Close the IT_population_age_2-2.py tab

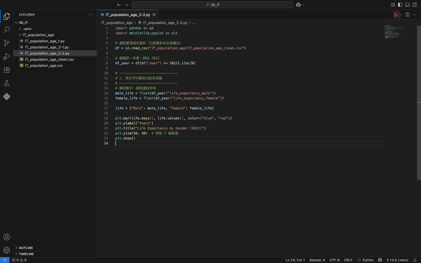pyautogui.click(x=154, y=14)
